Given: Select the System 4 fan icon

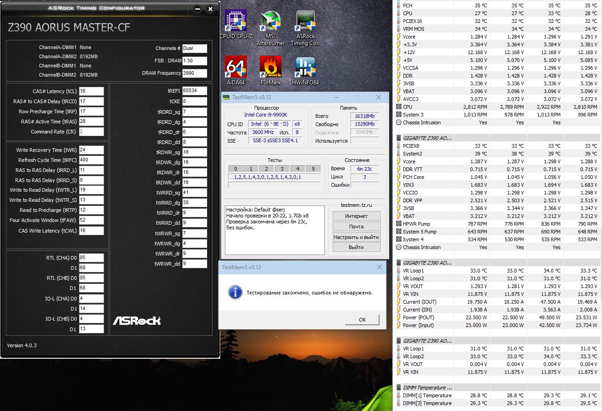Looking at the screenshot, I should coord(398,239).
